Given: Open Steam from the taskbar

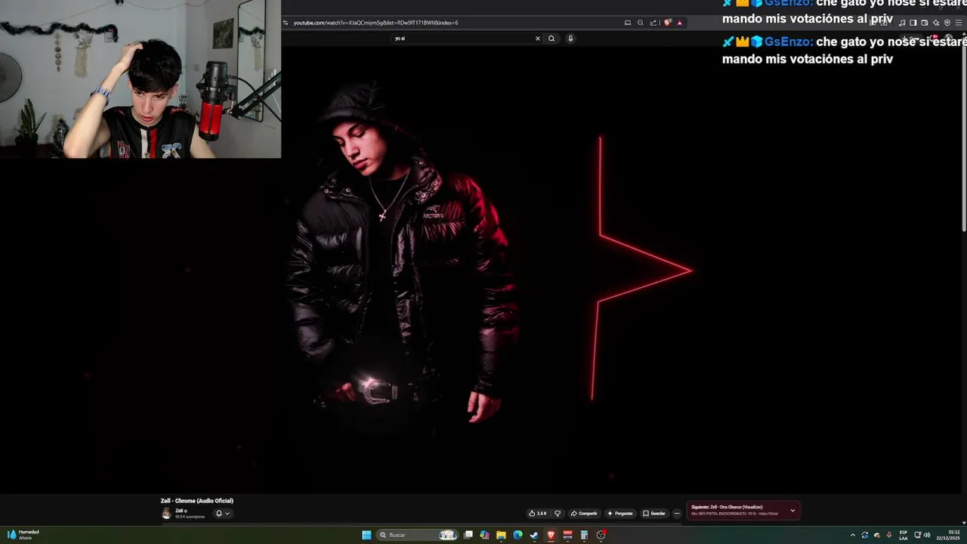Looking at the screenshot, I should click(534, 535).
